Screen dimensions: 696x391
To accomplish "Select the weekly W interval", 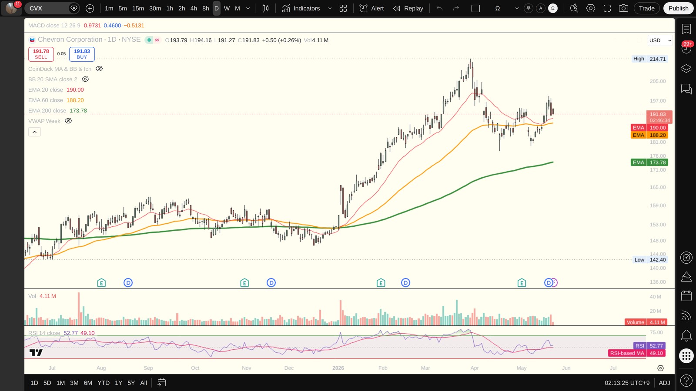I will pyautogui.click(x=227, y=8).
